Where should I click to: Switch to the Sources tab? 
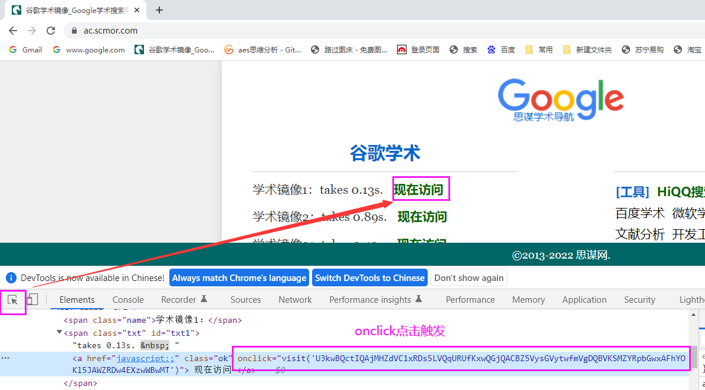coord(245,300)
